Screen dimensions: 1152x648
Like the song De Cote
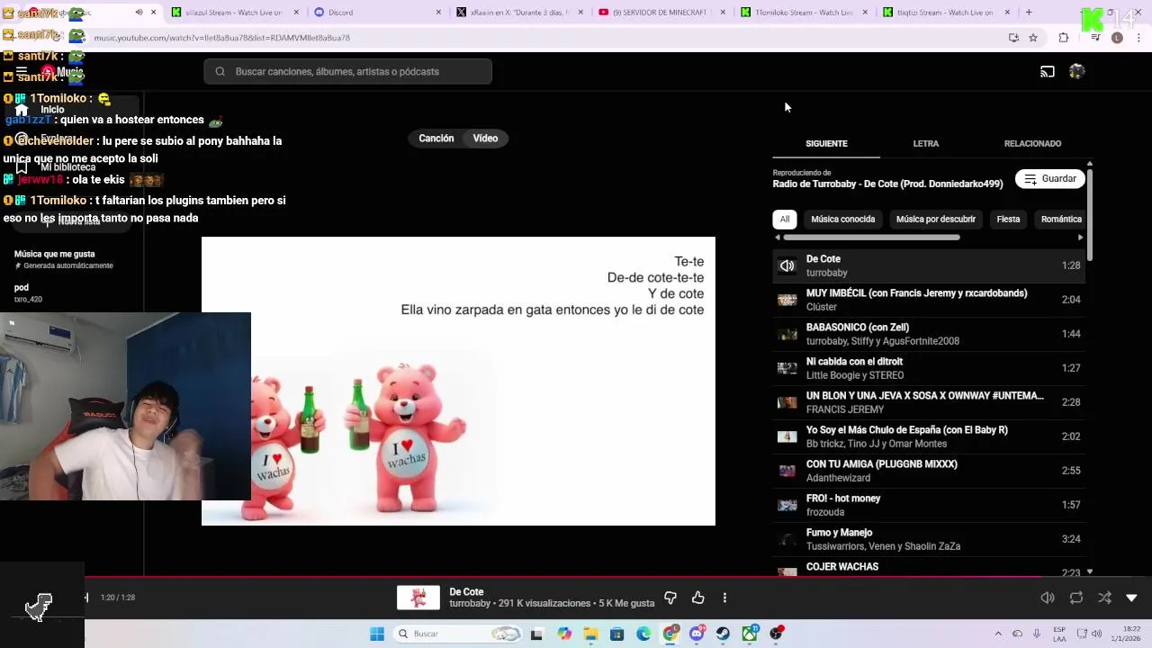697,598
